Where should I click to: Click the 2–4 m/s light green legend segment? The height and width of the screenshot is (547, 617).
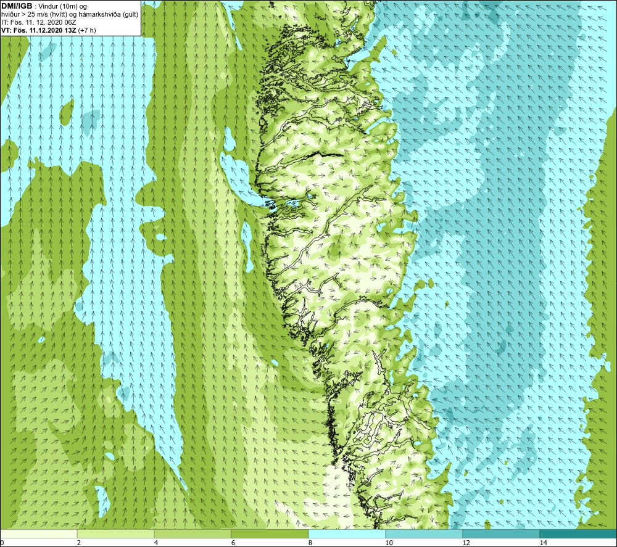116,533
